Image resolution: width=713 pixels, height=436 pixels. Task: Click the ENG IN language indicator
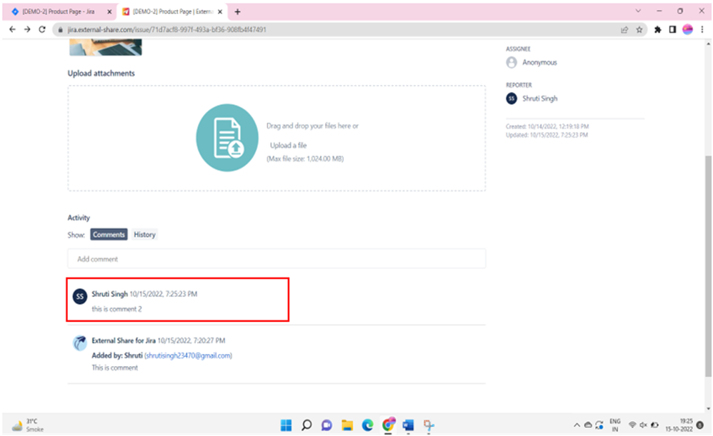(615, 425)
